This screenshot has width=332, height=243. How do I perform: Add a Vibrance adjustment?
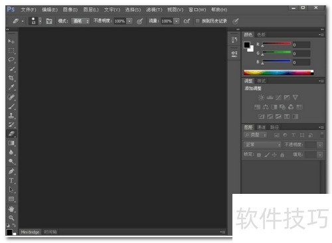(x=295, y=98)
